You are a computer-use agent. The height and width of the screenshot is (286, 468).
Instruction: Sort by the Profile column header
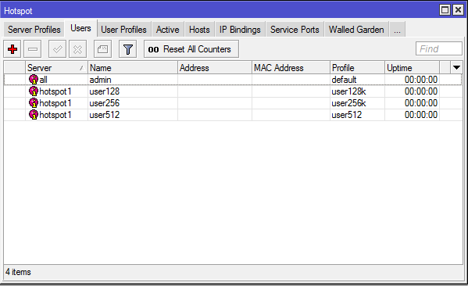pos(357,68)
